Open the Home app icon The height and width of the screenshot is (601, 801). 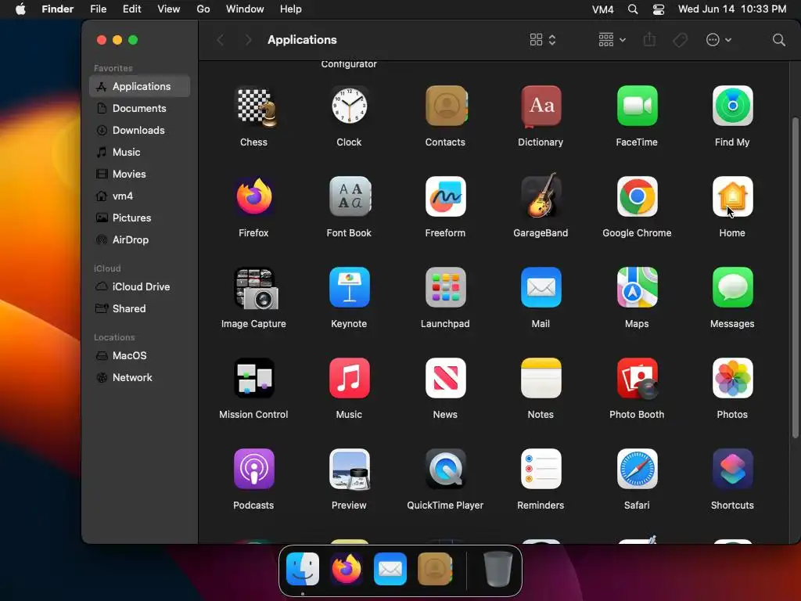coord(732,196)
